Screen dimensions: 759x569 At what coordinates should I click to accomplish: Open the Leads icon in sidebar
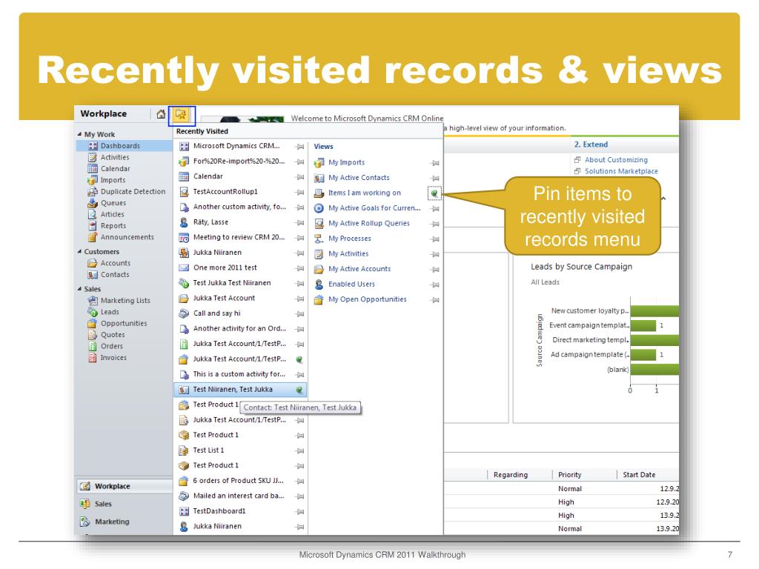(93, 312)
